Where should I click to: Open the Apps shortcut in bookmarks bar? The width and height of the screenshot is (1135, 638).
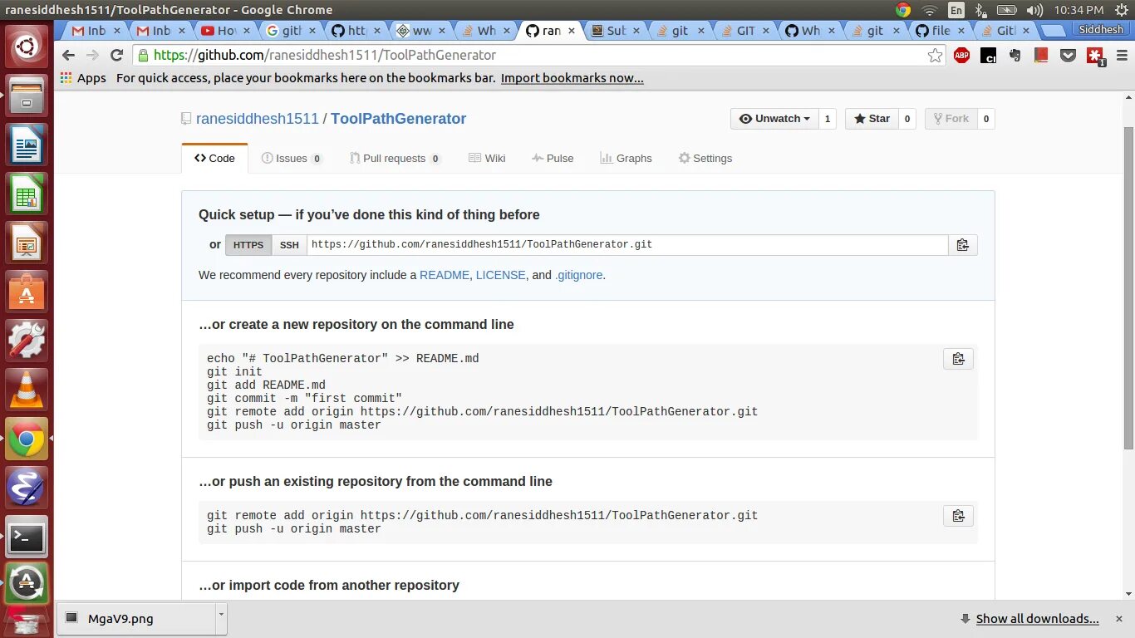(x=83, y=78)
